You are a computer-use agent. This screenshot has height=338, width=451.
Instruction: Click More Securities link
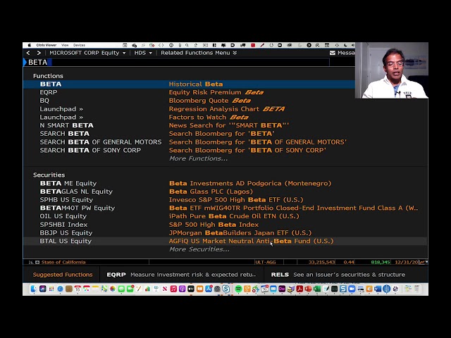[x=199, y=249]
